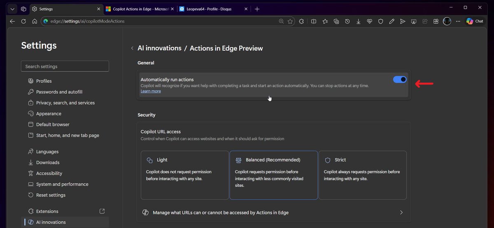Open Reset settings section
The height and width of the screenshot is (228, 494).
pyautogui.click(x=65, y=195)
